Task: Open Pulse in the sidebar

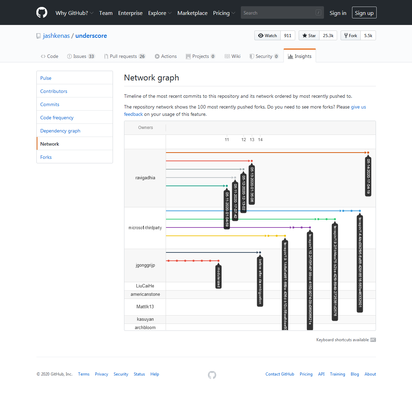Action: 74,78
